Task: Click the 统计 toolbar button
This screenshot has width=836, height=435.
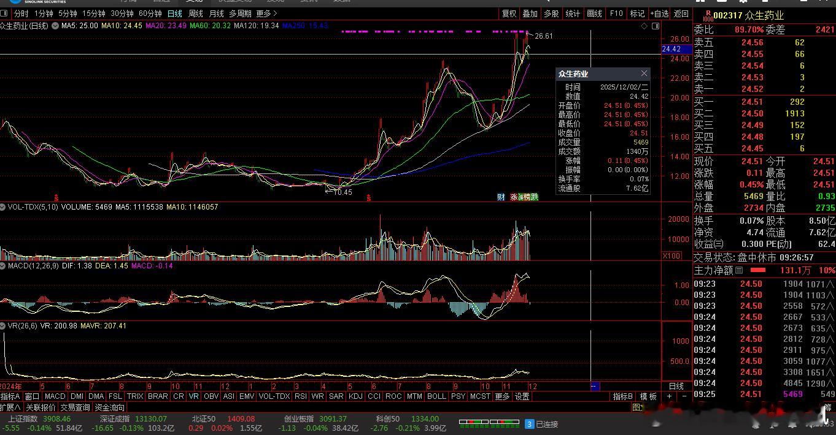Action: (573, 13)
